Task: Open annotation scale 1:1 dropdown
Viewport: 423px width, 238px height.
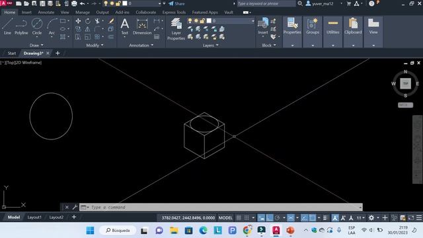Action: click(x=361, y=218)
